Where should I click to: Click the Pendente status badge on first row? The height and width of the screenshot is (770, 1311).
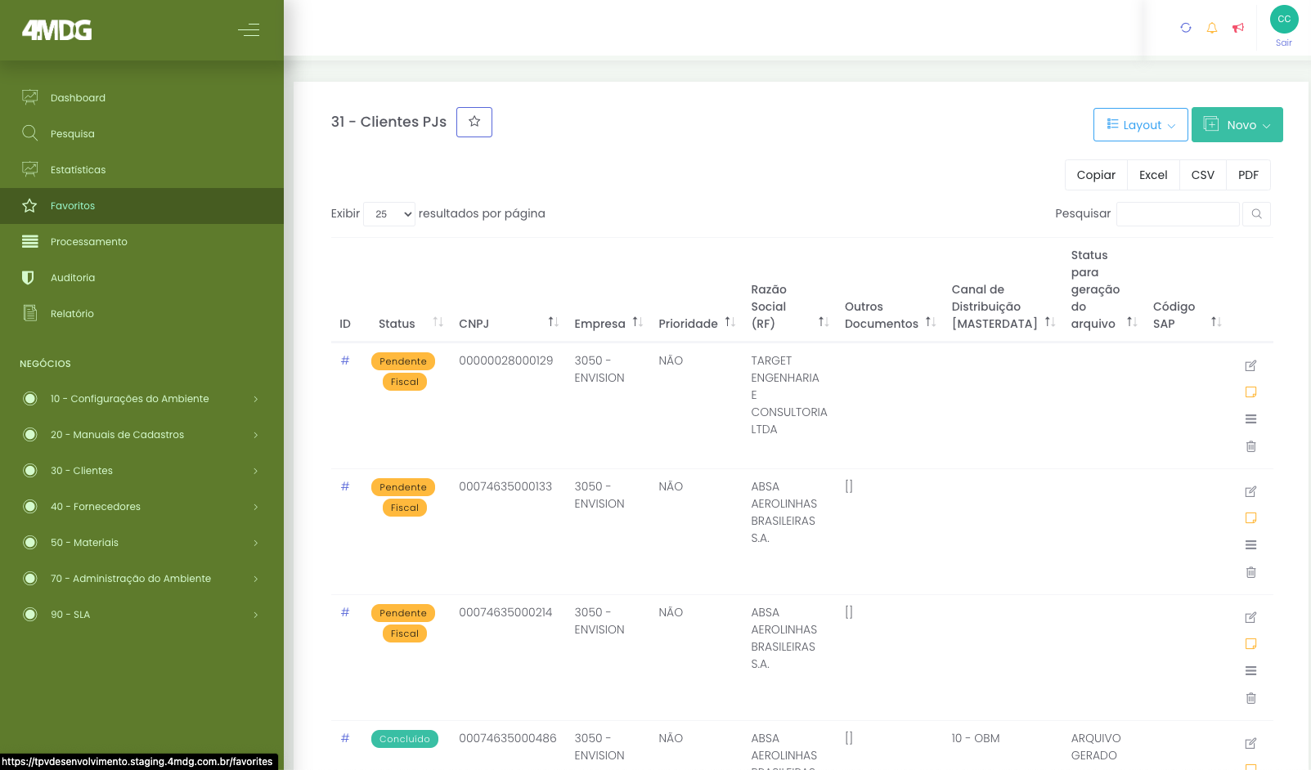pyautogui.click(x=402, y=360)
